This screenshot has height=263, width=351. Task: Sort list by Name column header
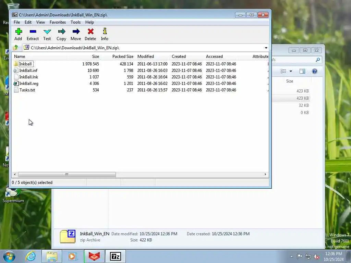[x=39, y=57]
